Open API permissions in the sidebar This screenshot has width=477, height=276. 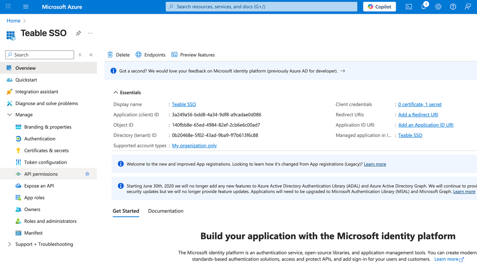pyautogui.click(x=48, y=174)
